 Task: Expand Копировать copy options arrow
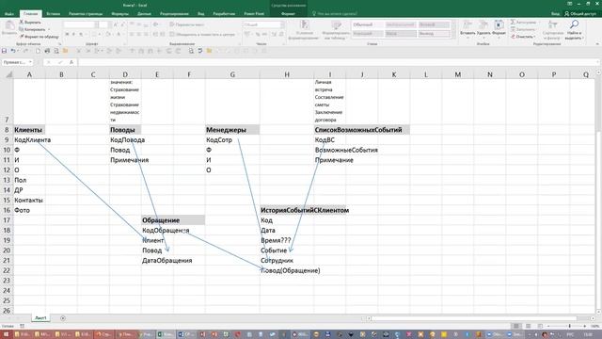click(x=49, y=29)
